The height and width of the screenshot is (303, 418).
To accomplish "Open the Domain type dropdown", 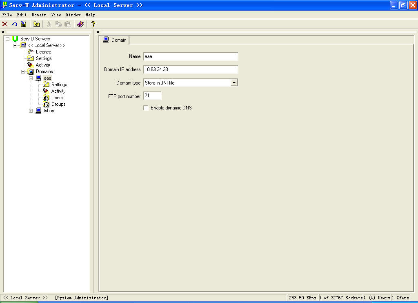I will coord(234,83).
